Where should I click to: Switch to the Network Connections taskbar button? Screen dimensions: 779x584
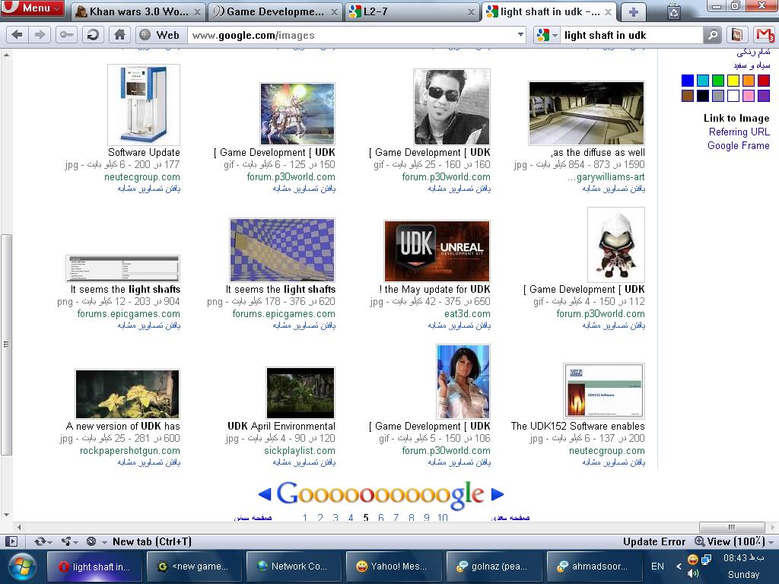(293, 566)
